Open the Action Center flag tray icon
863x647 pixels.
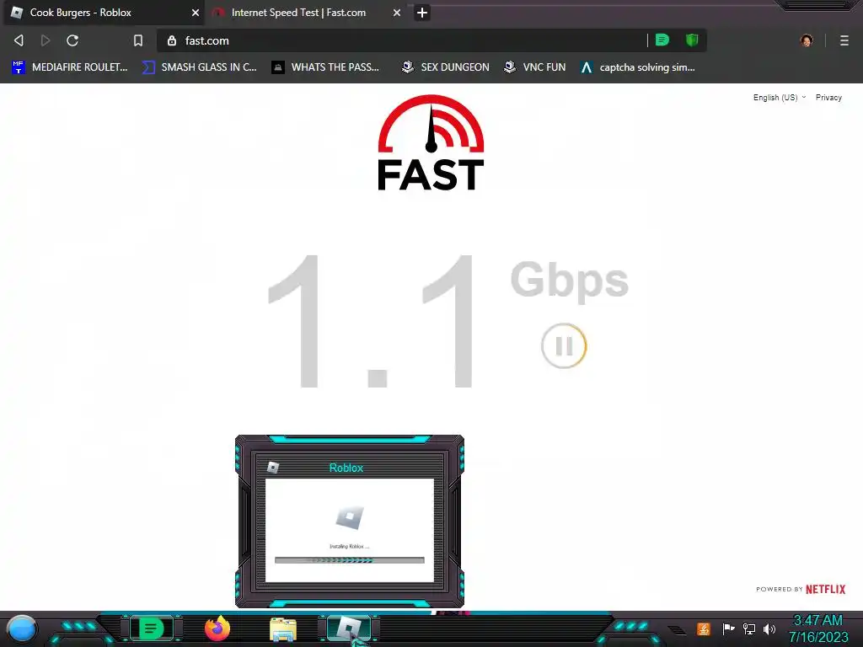pos(728,628)
